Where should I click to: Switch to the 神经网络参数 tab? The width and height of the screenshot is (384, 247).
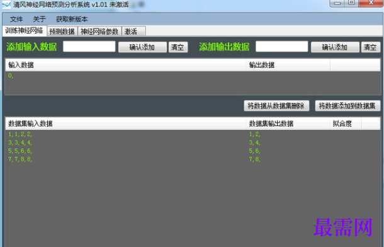[x=99, y=32]
